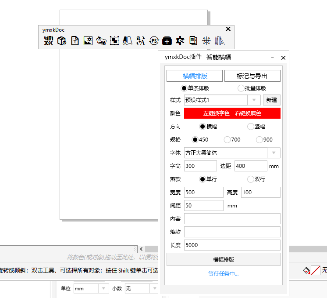Click the briefcase plus toolbox icon
327x298 pixels.
coord(167,40)
